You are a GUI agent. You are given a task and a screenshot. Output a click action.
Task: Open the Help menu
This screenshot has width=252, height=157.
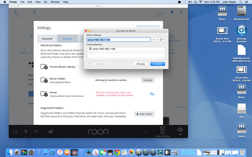(x=66, y=2)
